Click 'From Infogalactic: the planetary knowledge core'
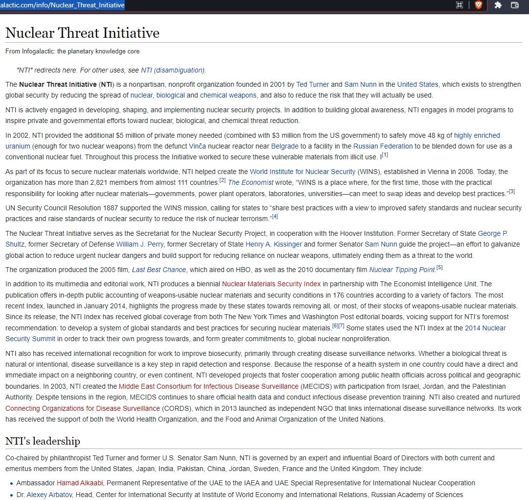This screenshot has height=500, width=529. coord(72,51)
